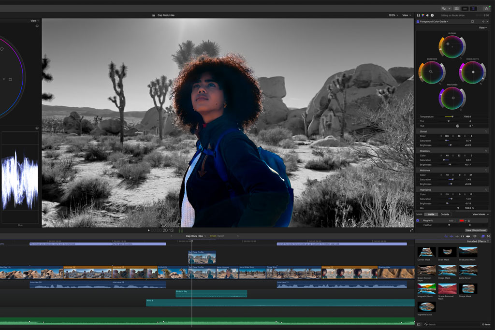
Task: Click the Save Effects Preset button
Action: 476,230
